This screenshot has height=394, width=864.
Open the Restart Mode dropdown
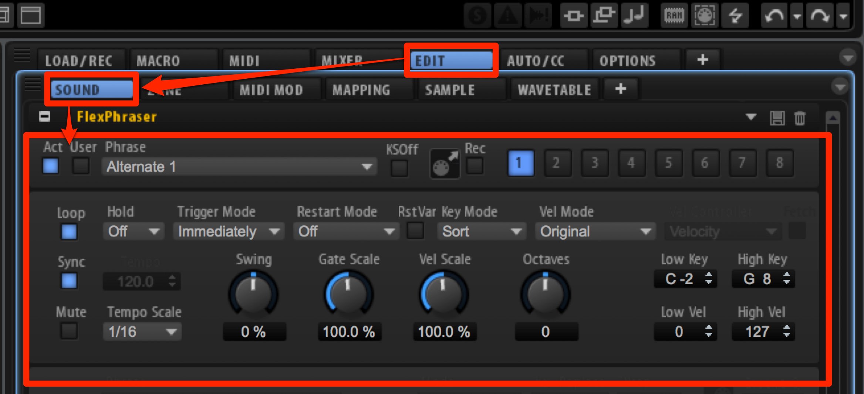point(346,231)
